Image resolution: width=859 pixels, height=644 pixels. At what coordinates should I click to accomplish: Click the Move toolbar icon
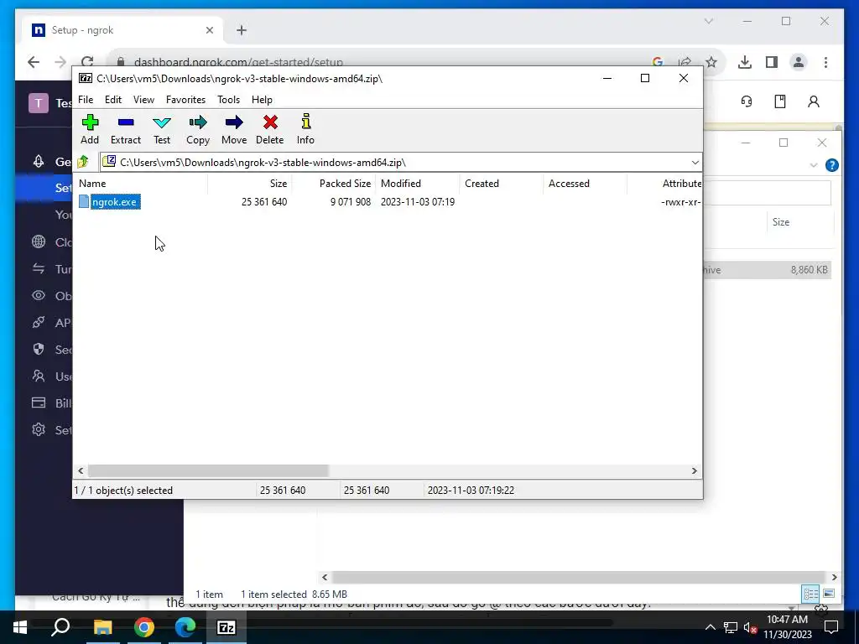234,129
